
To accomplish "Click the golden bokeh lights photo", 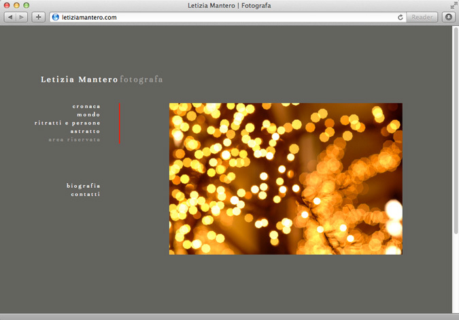I will 286,178.
